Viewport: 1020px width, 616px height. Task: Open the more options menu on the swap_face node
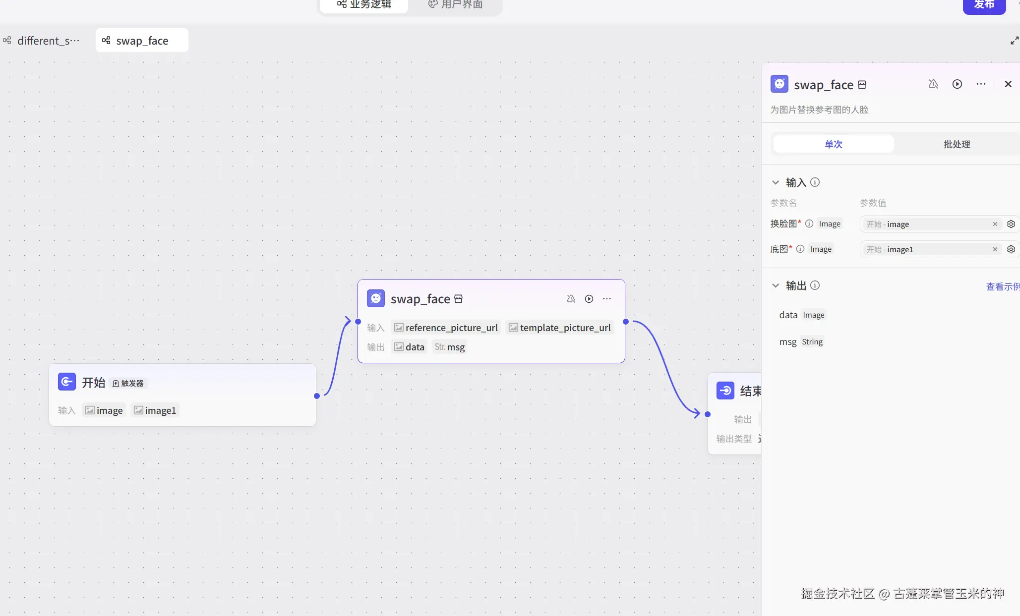607,299
